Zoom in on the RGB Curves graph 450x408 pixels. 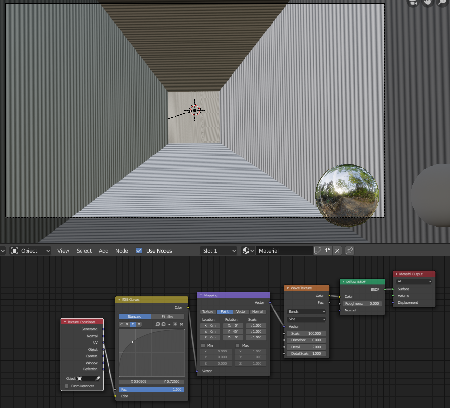point(158,324)
